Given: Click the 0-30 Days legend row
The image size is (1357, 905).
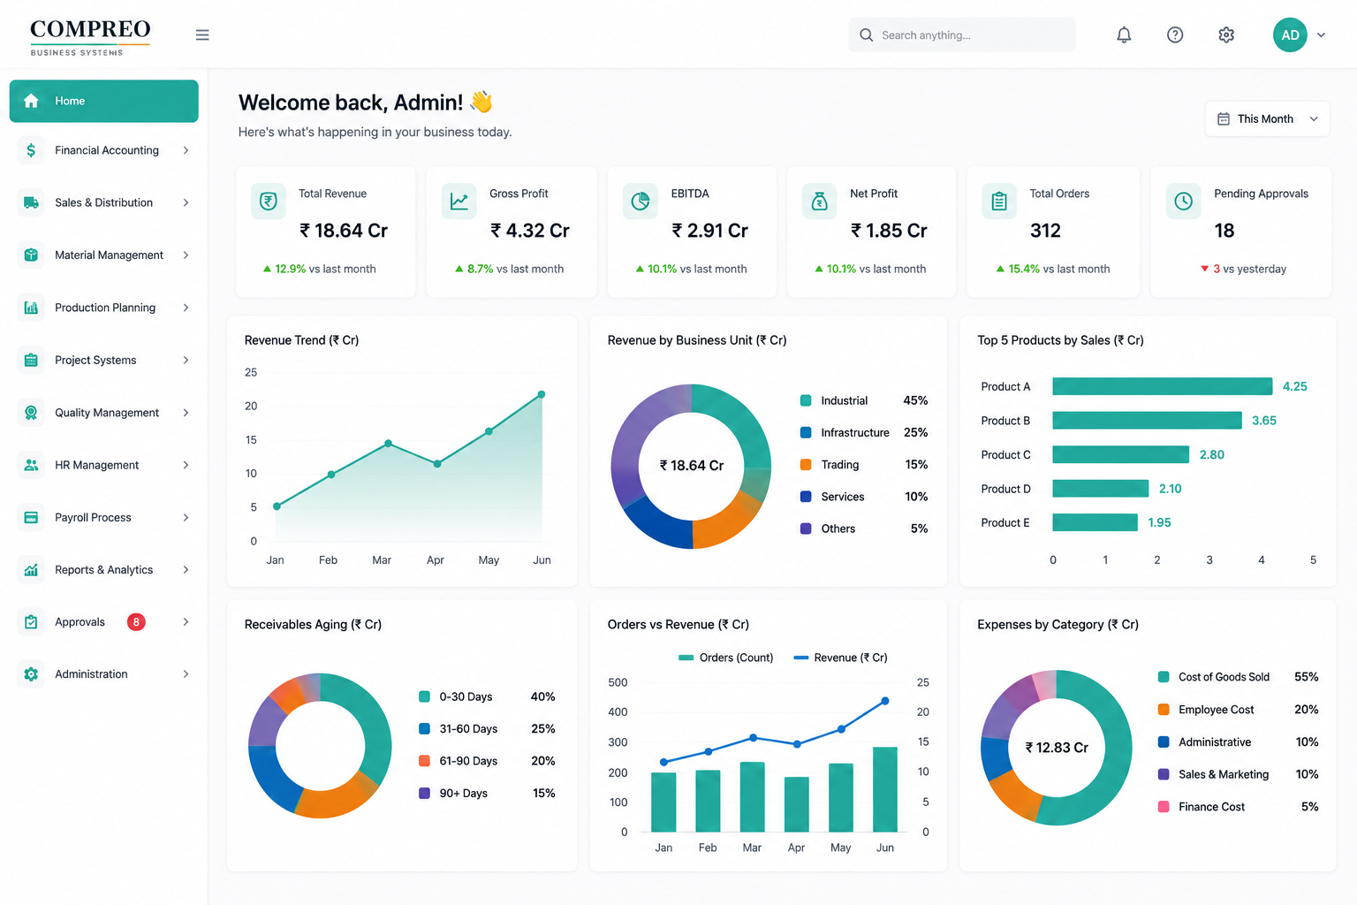Looking at the screenshot, I should click(487, 696).
